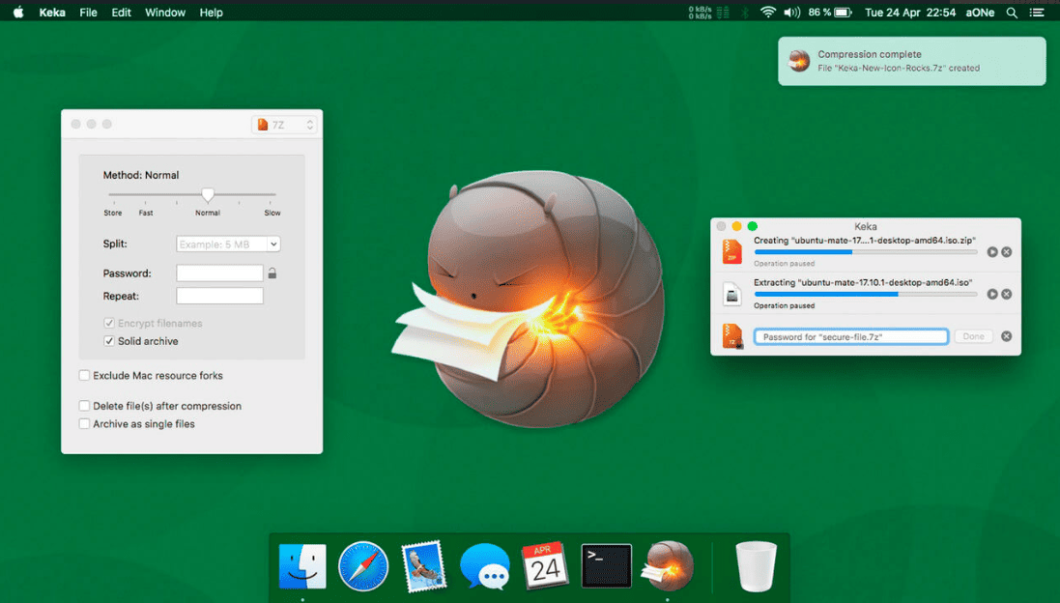Click the battery status icon
The image size is (1060, 603).
pyautogui.click(x=843, y=13)
